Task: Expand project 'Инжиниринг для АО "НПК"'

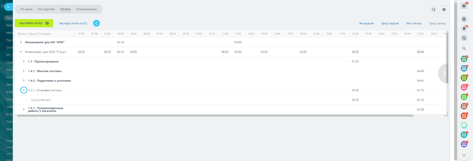Action: [21, 42]
